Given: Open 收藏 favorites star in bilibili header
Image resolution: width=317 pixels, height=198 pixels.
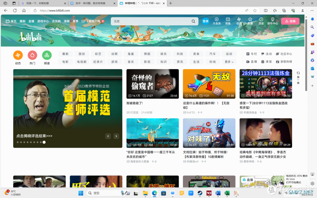Looking at the screenshot, I should [250, 21].
